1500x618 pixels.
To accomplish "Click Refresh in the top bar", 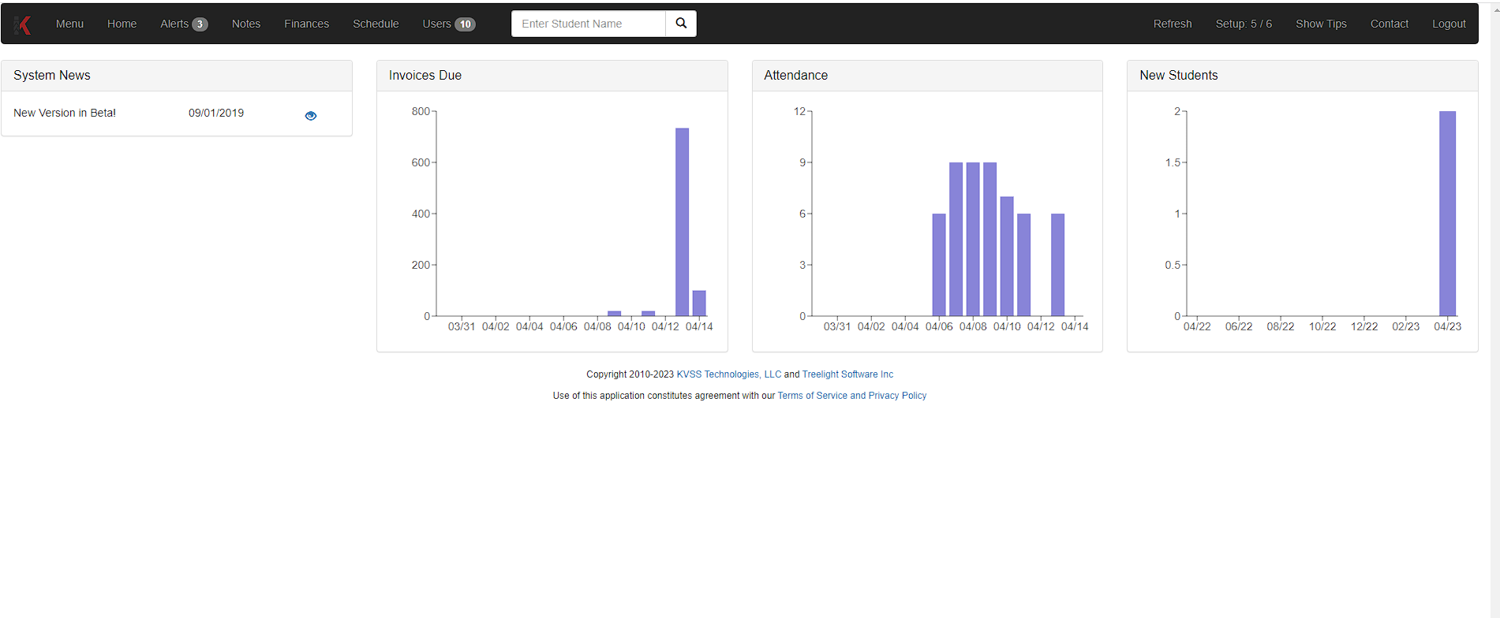I will coord(1172,24).
